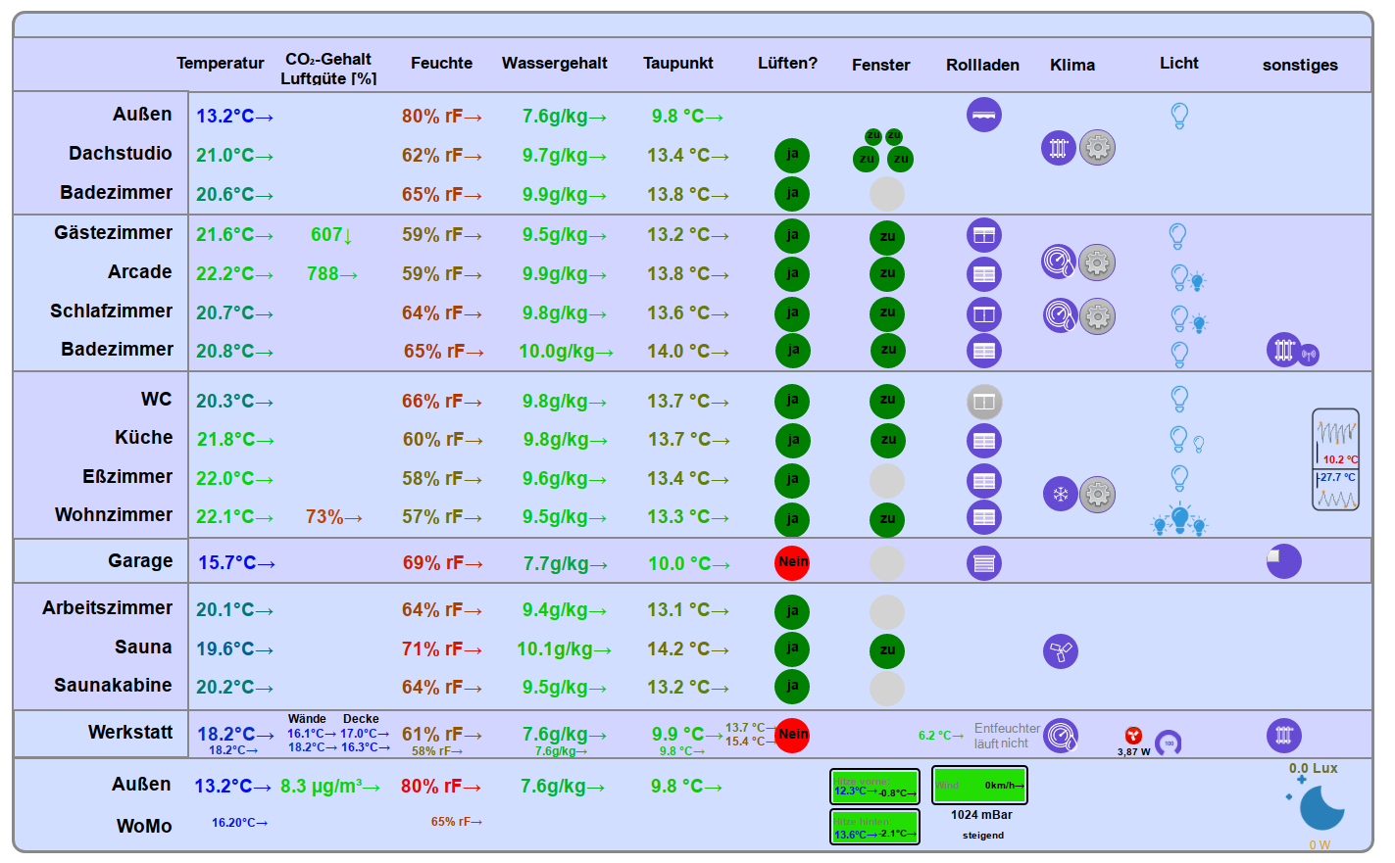Toggle the WC light bulb
The image size is (1395, 863).
(1180, 399)
